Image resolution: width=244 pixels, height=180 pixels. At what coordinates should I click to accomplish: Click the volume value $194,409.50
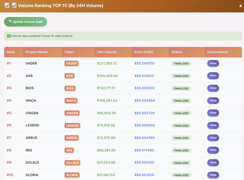[107, 76]
